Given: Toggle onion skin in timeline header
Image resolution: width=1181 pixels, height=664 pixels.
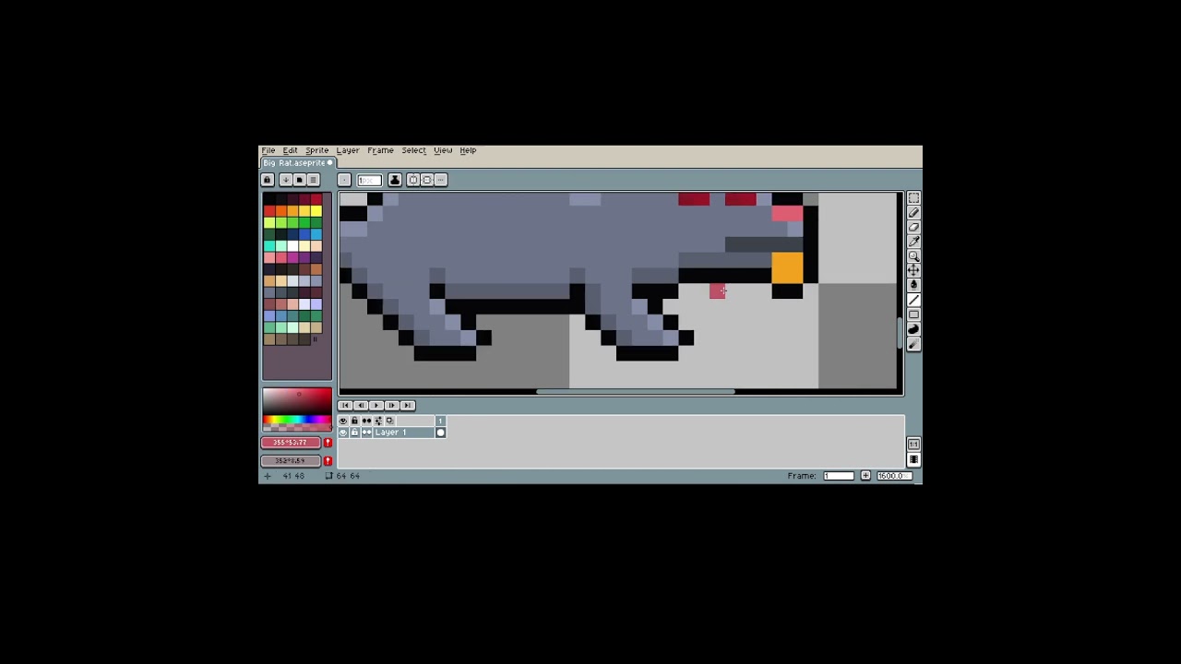Looking at the screenshot, I should pos(389,421).
